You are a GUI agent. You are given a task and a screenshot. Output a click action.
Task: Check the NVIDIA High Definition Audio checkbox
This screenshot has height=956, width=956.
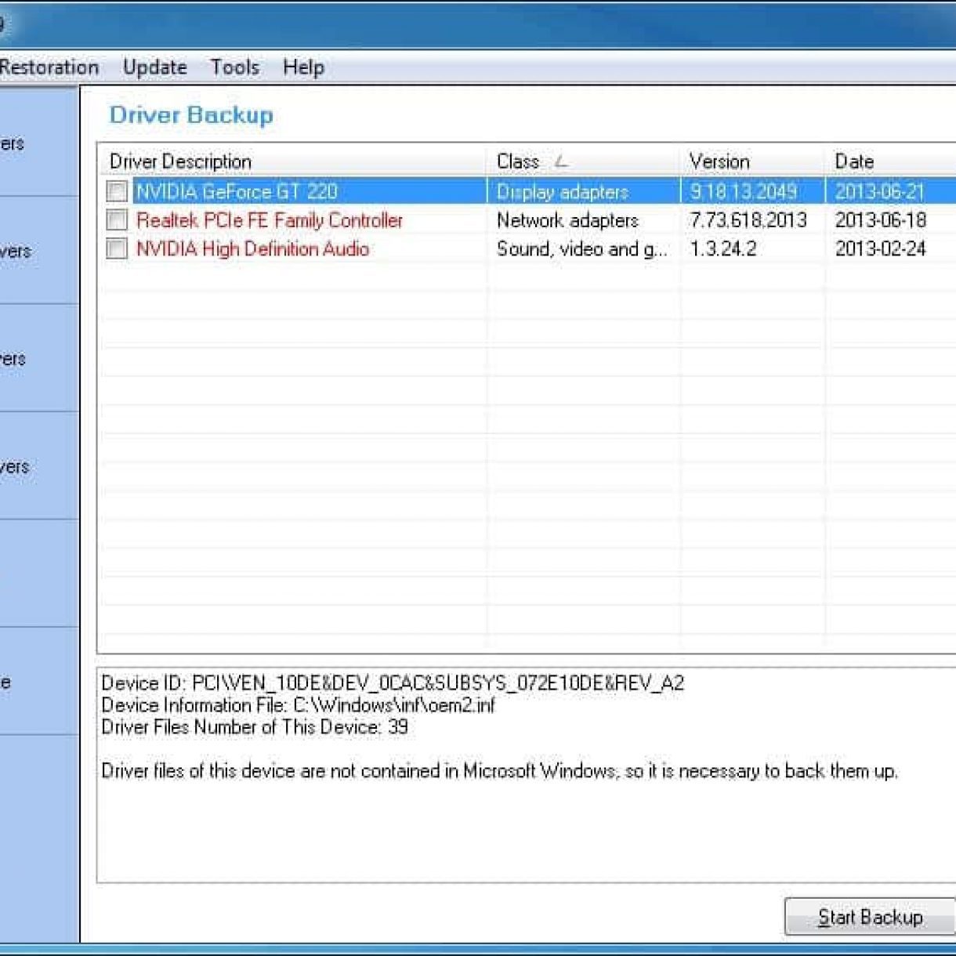click(x=117, y=249)
